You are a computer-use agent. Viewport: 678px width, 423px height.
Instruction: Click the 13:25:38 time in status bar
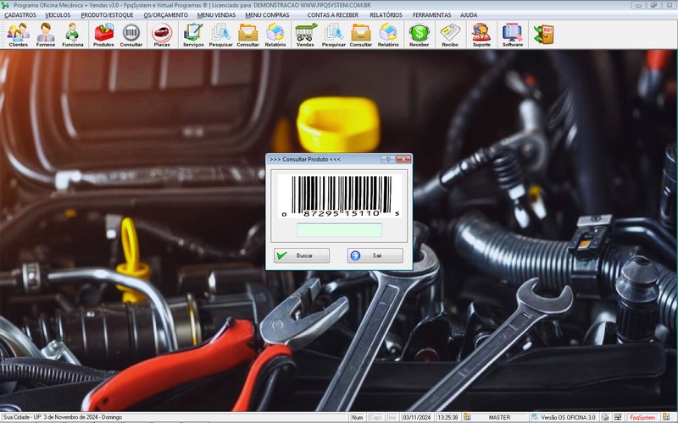coord(447,417)
